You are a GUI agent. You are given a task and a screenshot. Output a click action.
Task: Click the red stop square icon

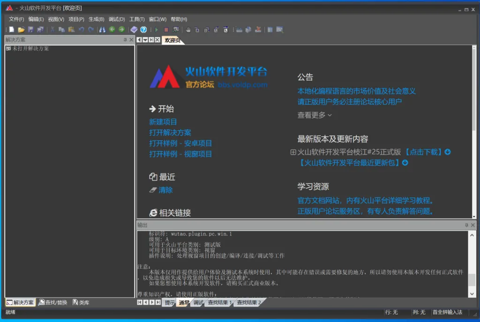coord(166,29)
